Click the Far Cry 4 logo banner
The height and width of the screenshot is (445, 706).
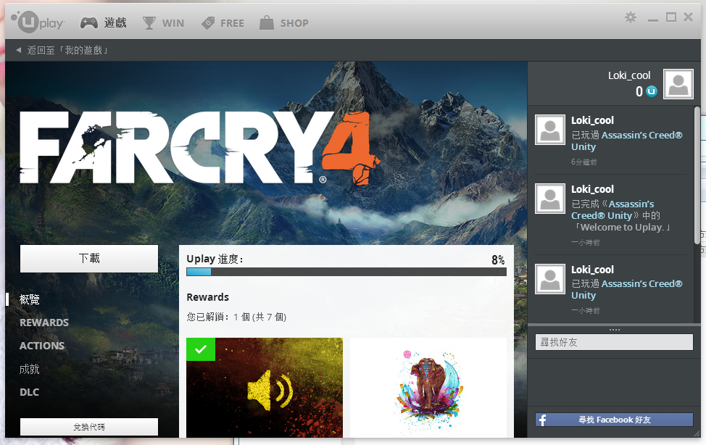tap(200, 149)
